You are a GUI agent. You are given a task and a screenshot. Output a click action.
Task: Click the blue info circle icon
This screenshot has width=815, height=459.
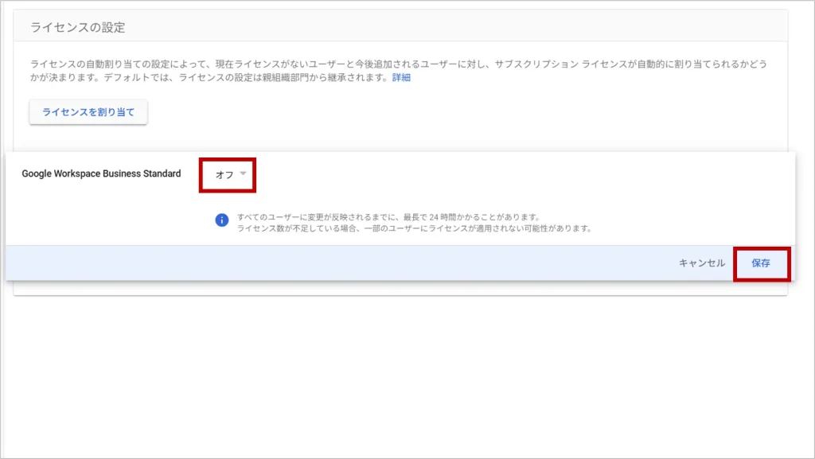click(222, 221)
